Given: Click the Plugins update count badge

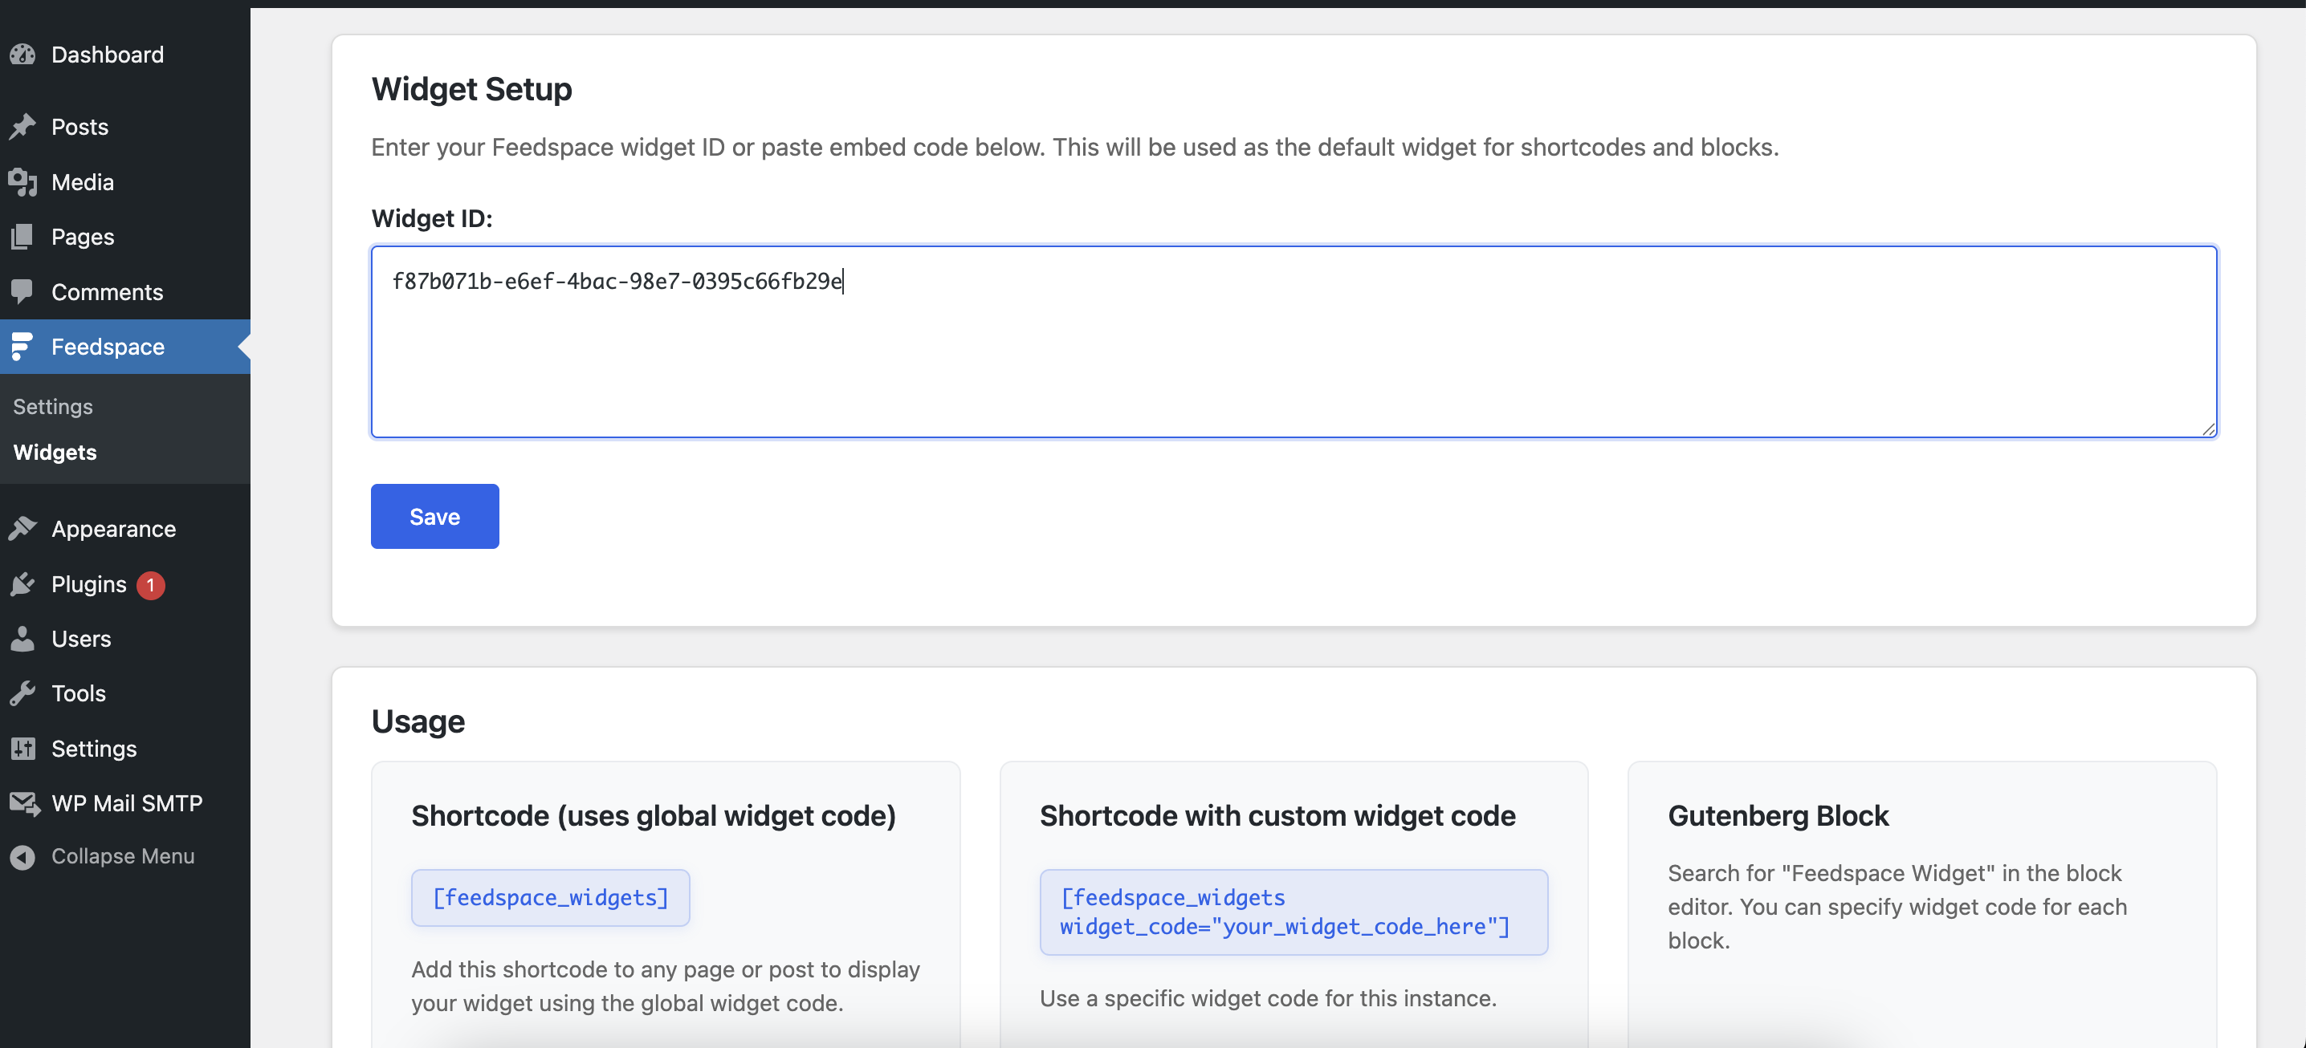Looking at the screenshot, I should coord(150,584).
